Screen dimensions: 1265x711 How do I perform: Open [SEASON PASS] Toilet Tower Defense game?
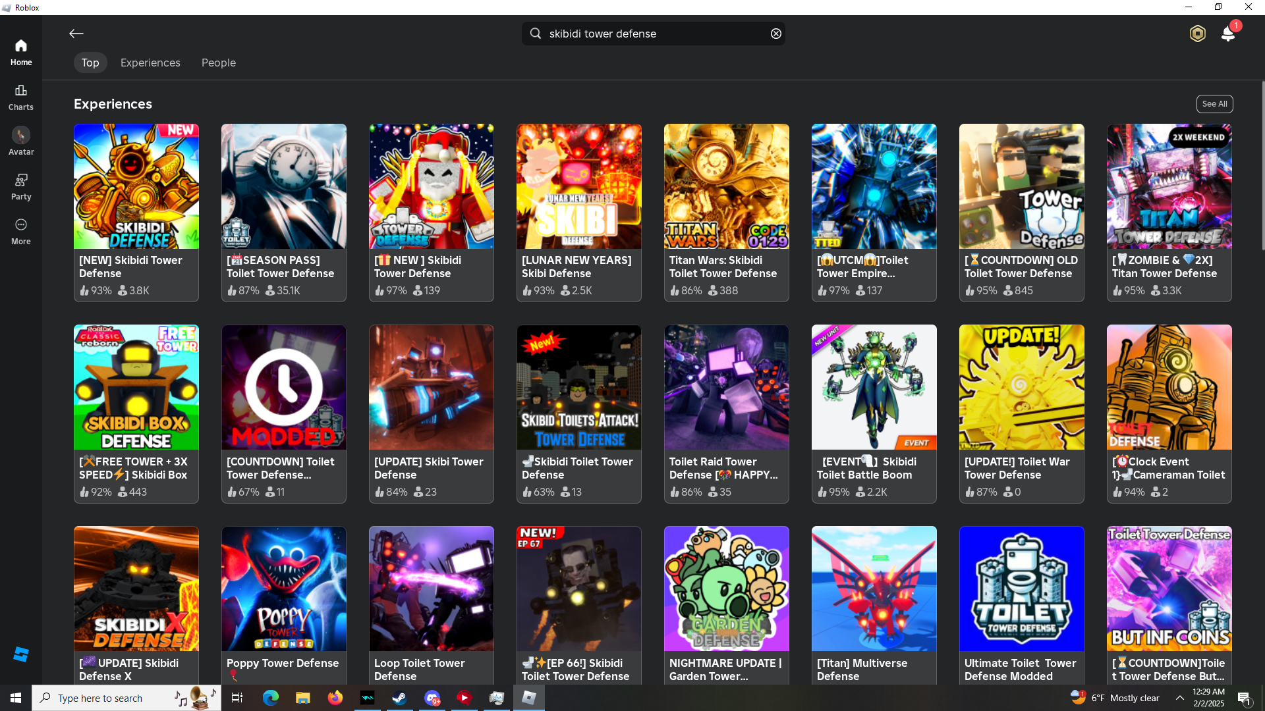click(x=284, y=186)
